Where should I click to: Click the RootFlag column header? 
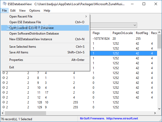pos(142,33)
